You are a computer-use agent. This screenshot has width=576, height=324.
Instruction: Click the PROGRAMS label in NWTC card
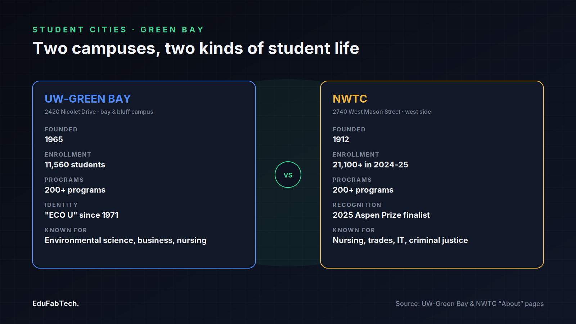352,180
